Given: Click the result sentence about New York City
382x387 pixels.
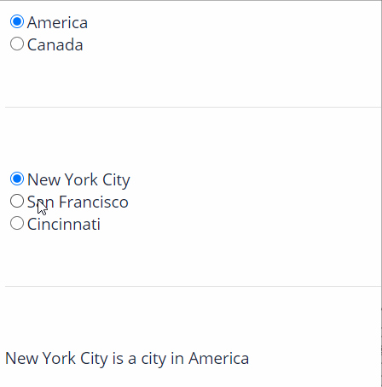Looking at the screenshot, I should (x=127, y=358).
